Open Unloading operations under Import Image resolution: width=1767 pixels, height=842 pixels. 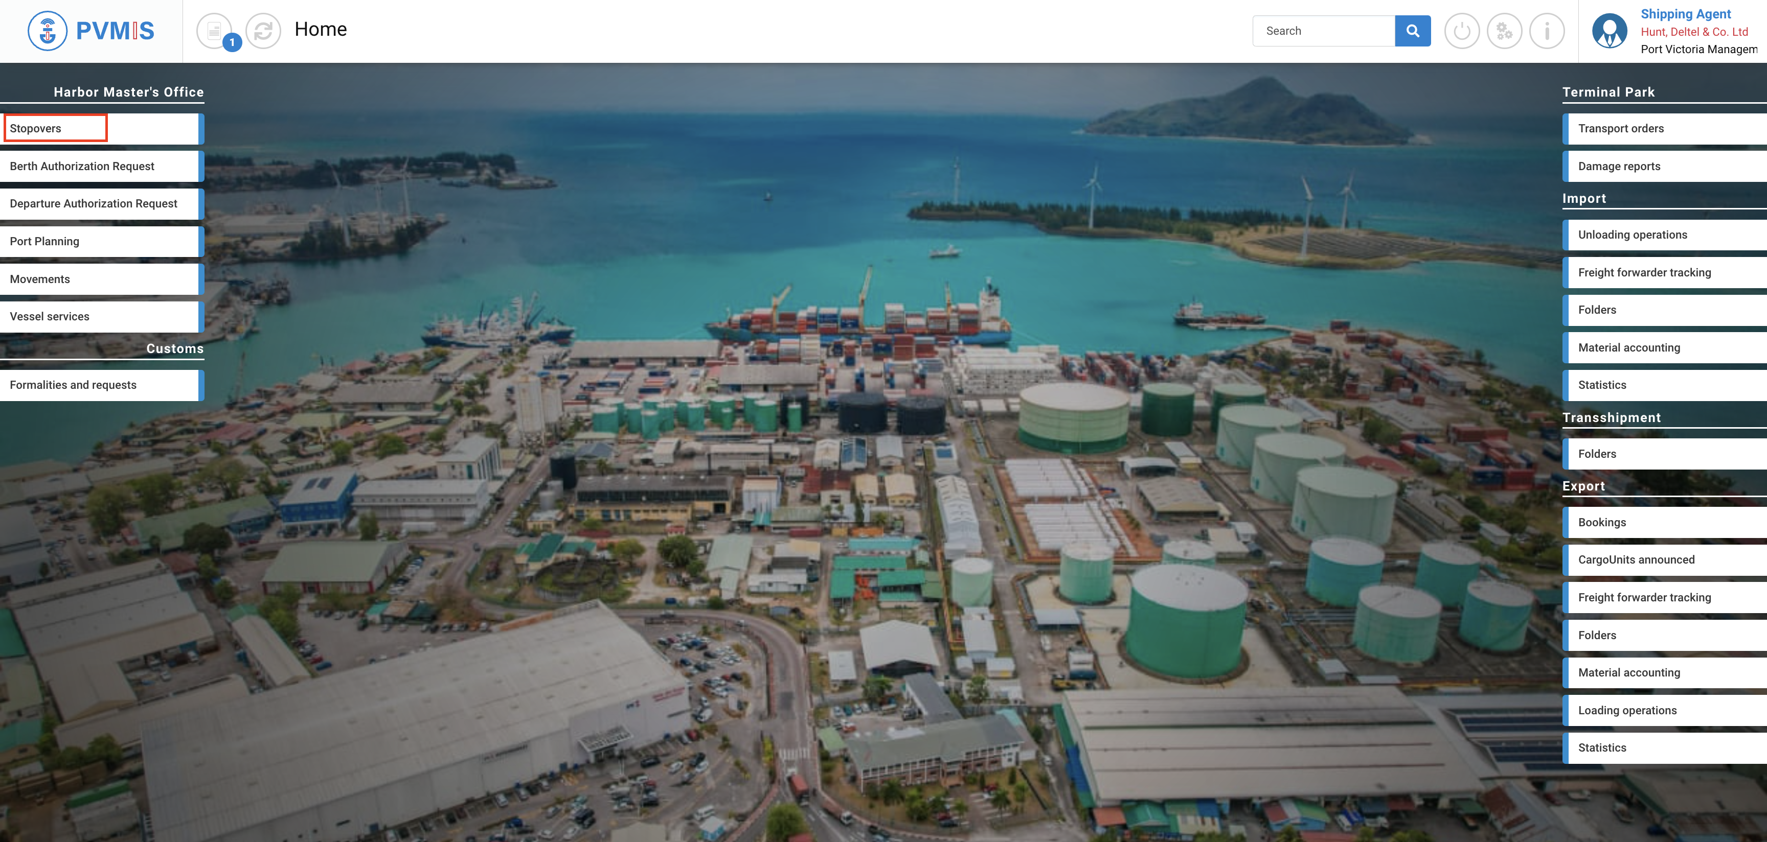coord(1632,235)
